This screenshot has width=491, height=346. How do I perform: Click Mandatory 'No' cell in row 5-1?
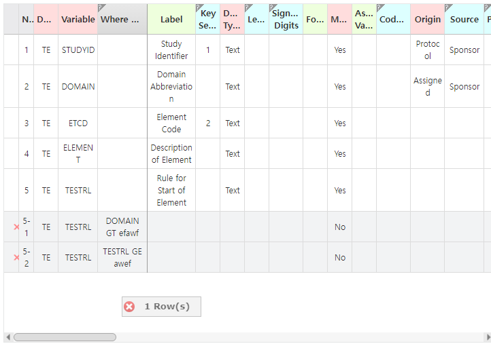coord(340,227)
